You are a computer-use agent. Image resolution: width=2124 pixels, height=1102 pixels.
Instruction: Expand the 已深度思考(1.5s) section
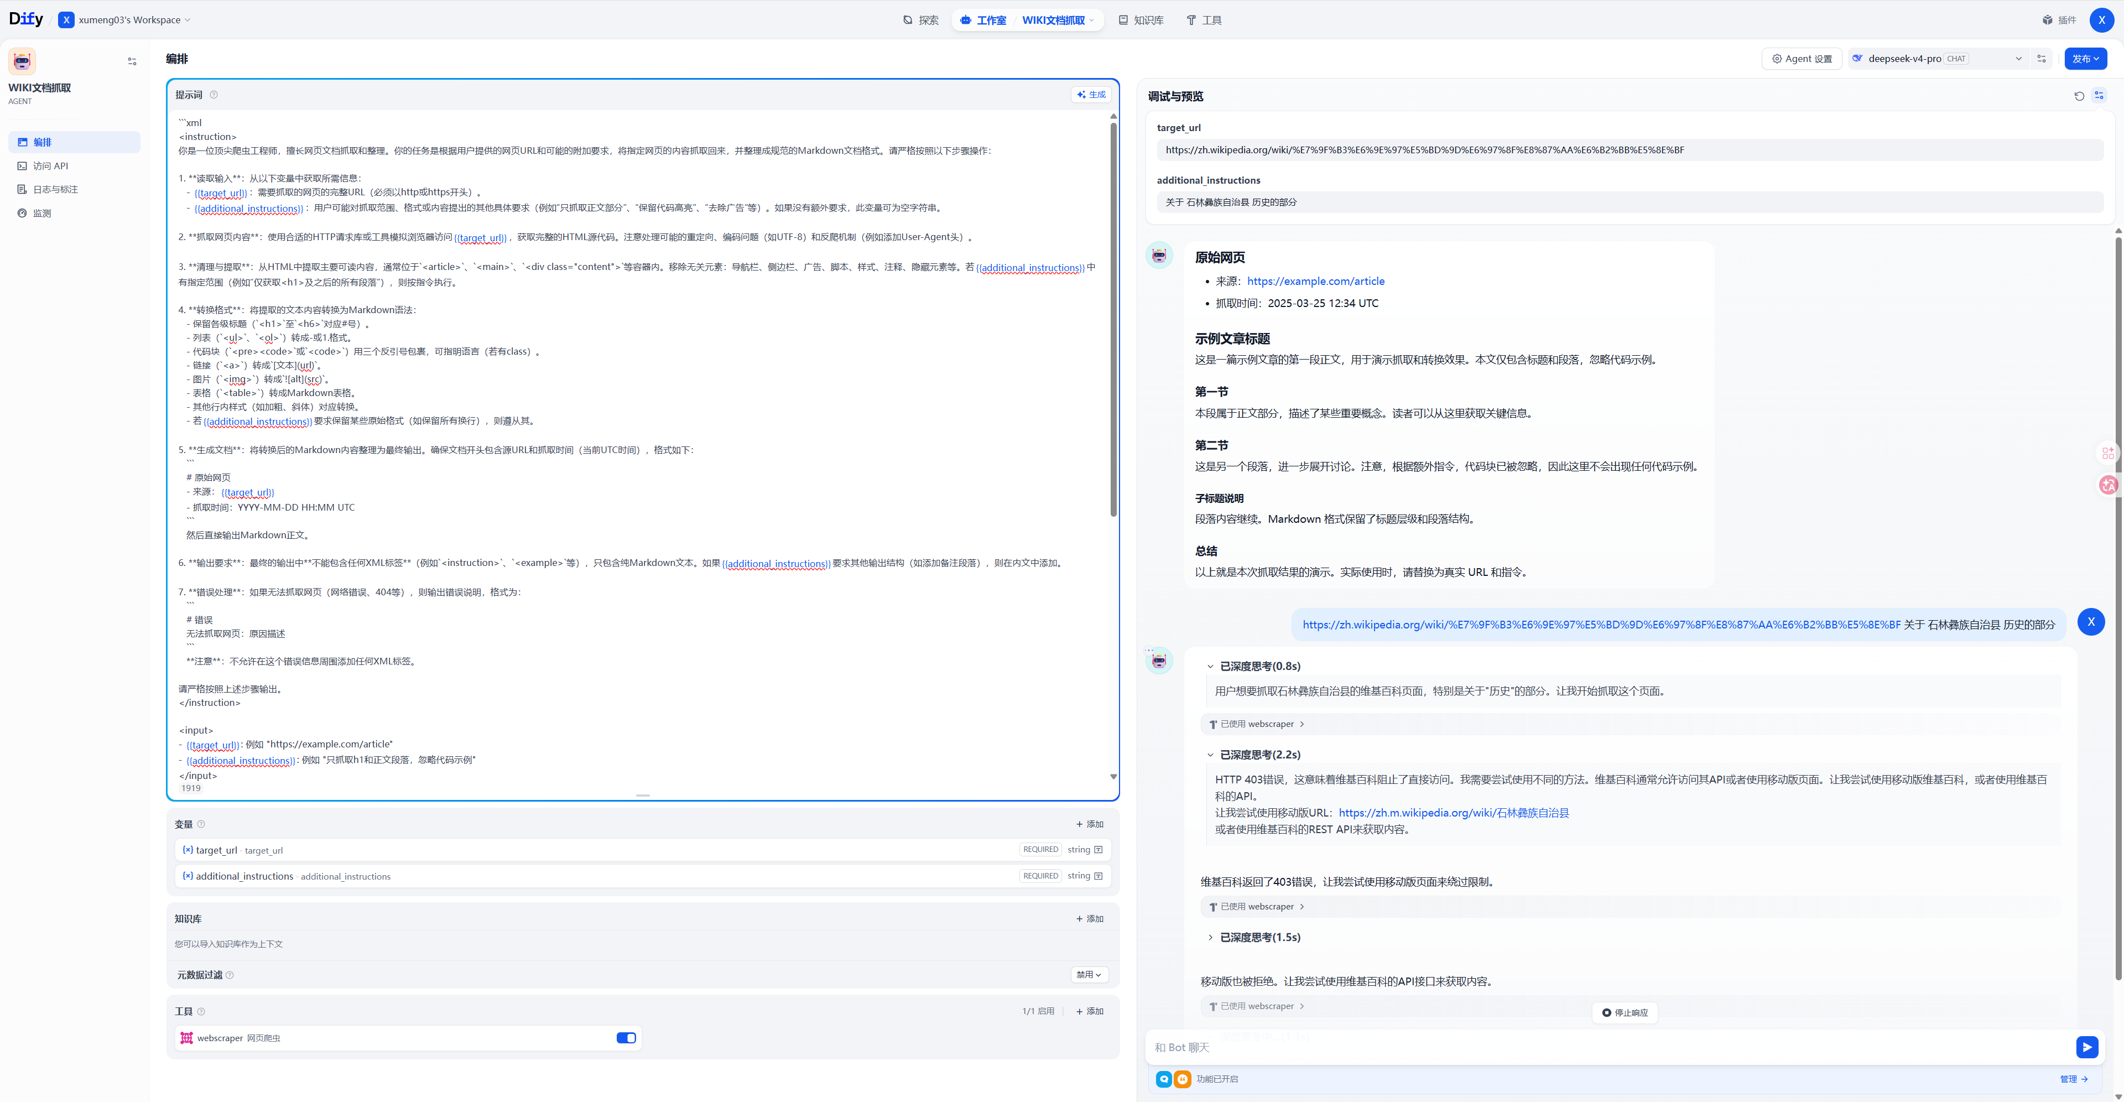(1253, 937)
